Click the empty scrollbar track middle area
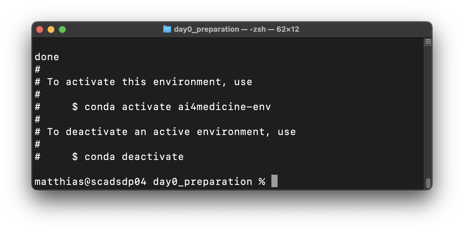This screenshot has height=232, width=464. coord(428,111)
